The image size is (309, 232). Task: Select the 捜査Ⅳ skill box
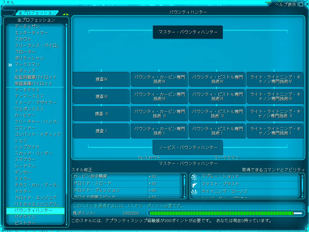pos(101,79)
